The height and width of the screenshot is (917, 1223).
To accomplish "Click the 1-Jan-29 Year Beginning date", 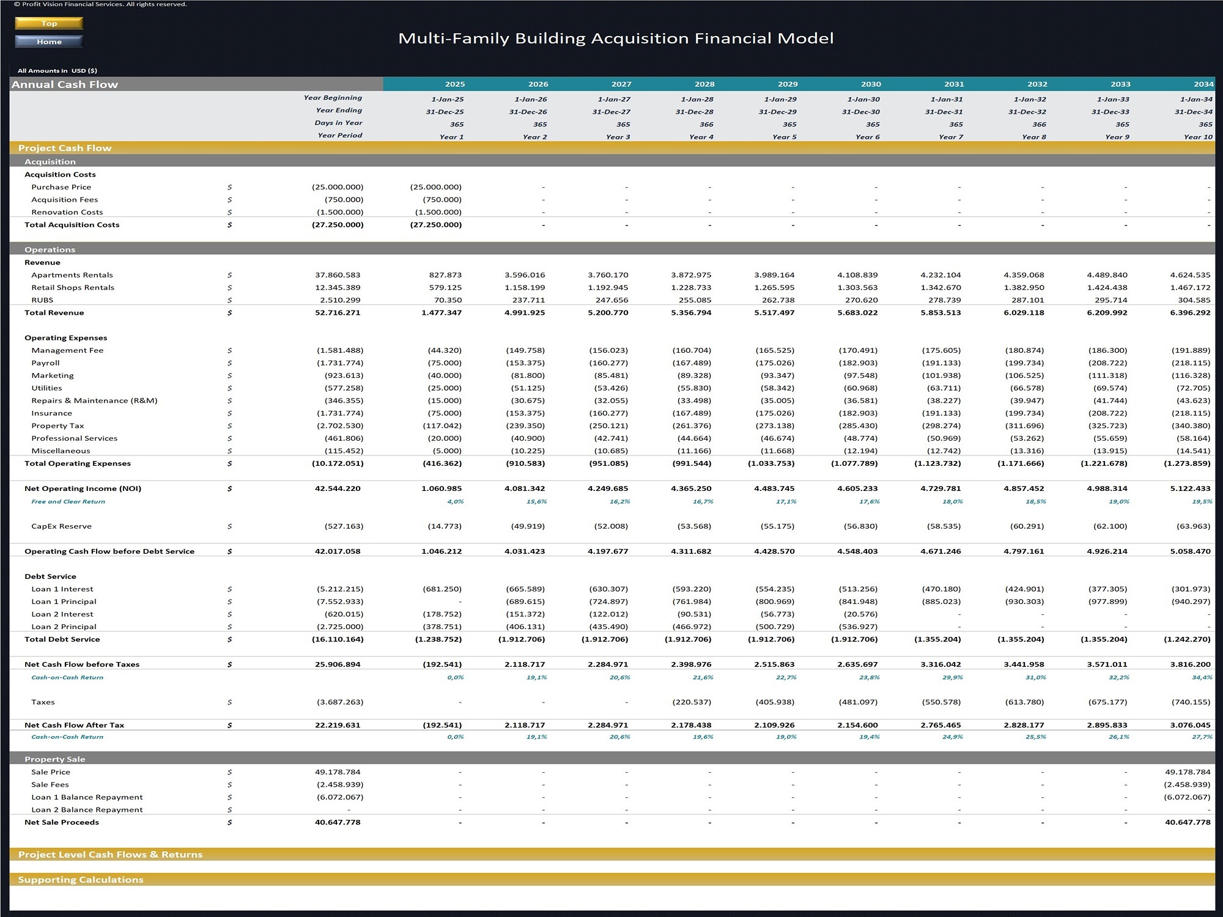I will tap(780, 99).
